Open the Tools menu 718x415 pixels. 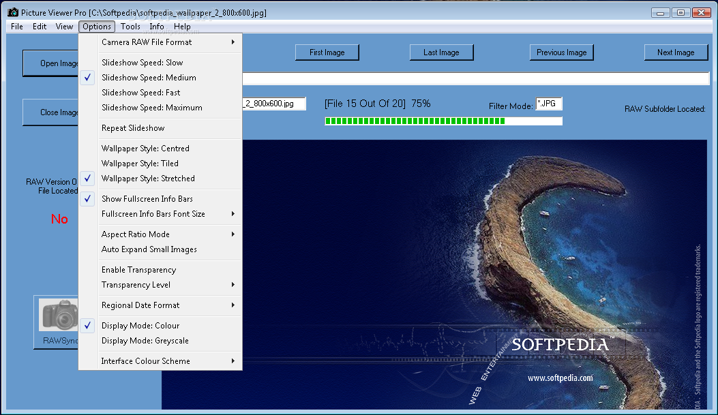[130, 27]
